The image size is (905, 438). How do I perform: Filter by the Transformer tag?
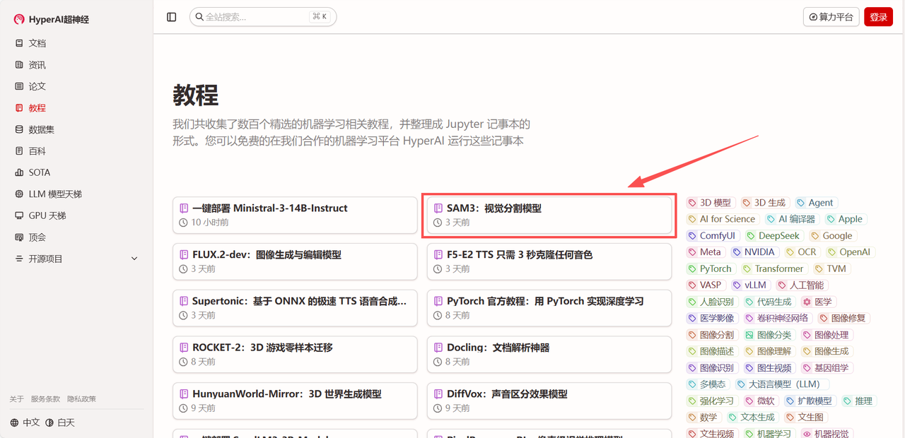[773, 268]
